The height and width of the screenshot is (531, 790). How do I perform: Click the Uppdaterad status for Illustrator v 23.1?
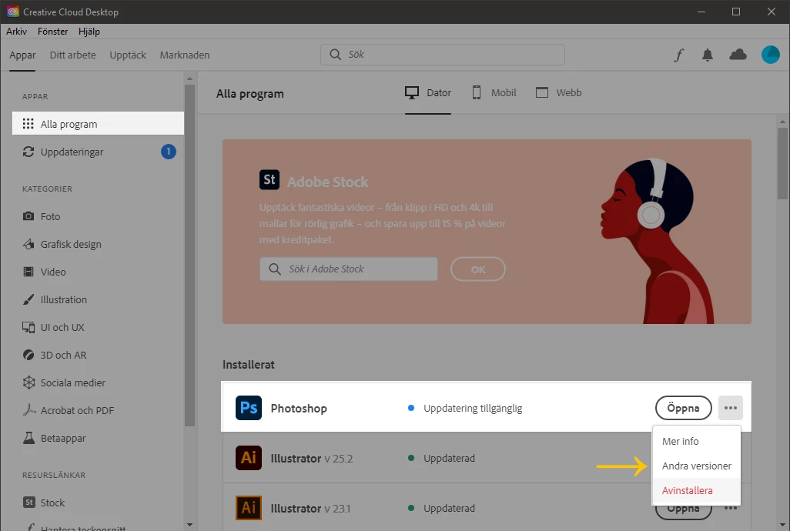click(x=449, y=508)
